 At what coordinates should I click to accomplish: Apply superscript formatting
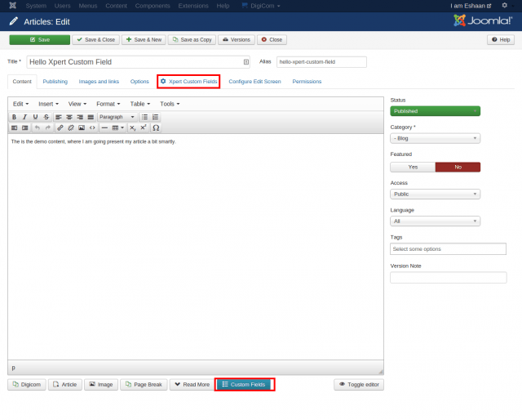click(144, 127)
